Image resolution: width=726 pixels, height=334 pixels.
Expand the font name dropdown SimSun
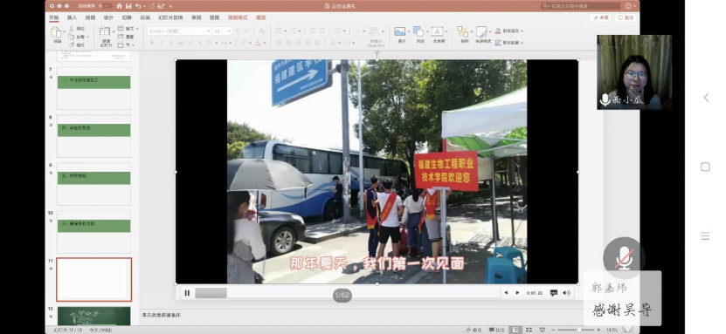pos(208,31)
